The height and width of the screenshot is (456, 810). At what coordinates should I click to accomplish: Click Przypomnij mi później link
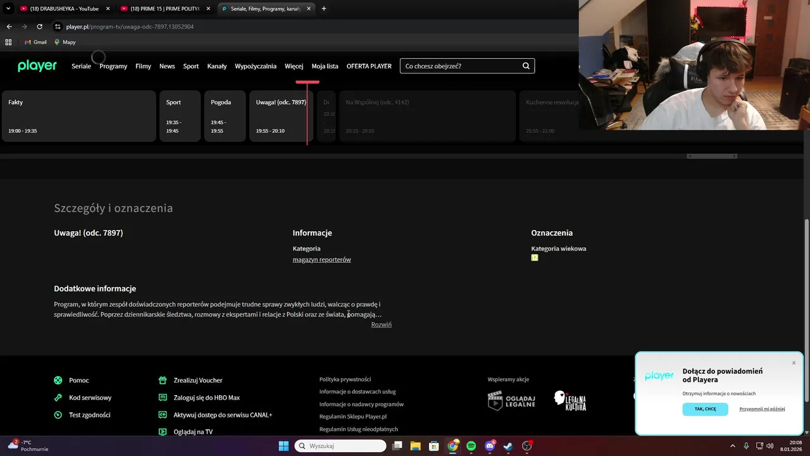tap(762, 409)
